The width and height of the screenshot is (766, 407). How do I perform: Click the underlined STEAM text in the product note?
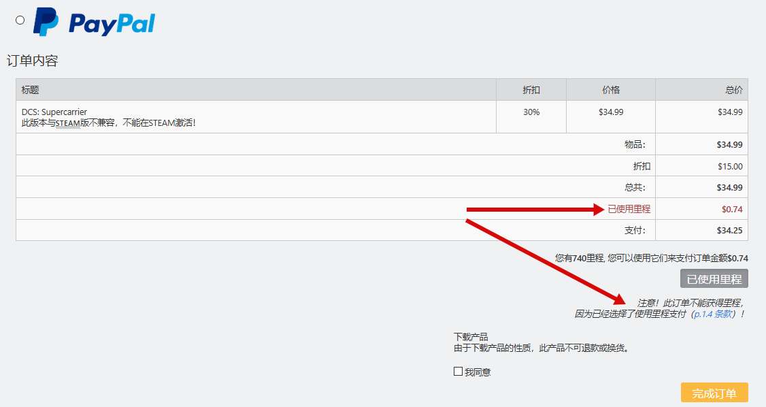(68, 123)
